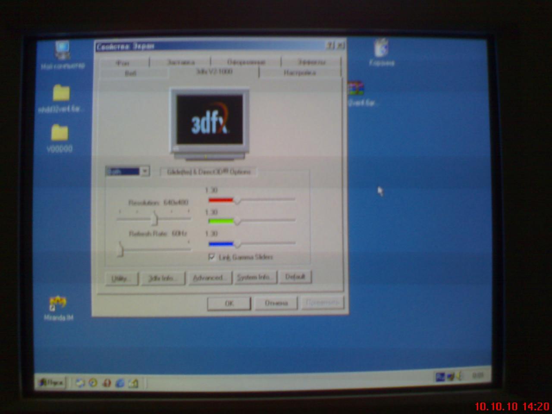Click the Glide & Direct3D Options button
Viewport: 552px width, 414px height.
[x=209, y=172]
